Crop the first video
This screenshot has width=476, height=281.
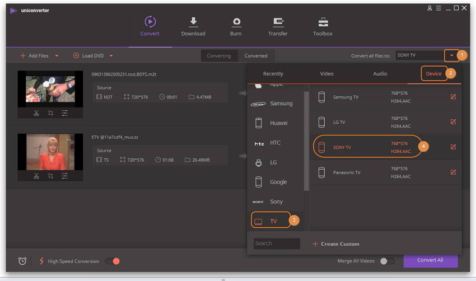50,113
